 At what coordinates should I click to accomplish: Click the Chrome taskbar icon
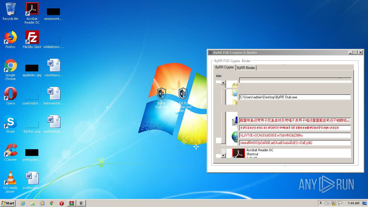[52, 203]
